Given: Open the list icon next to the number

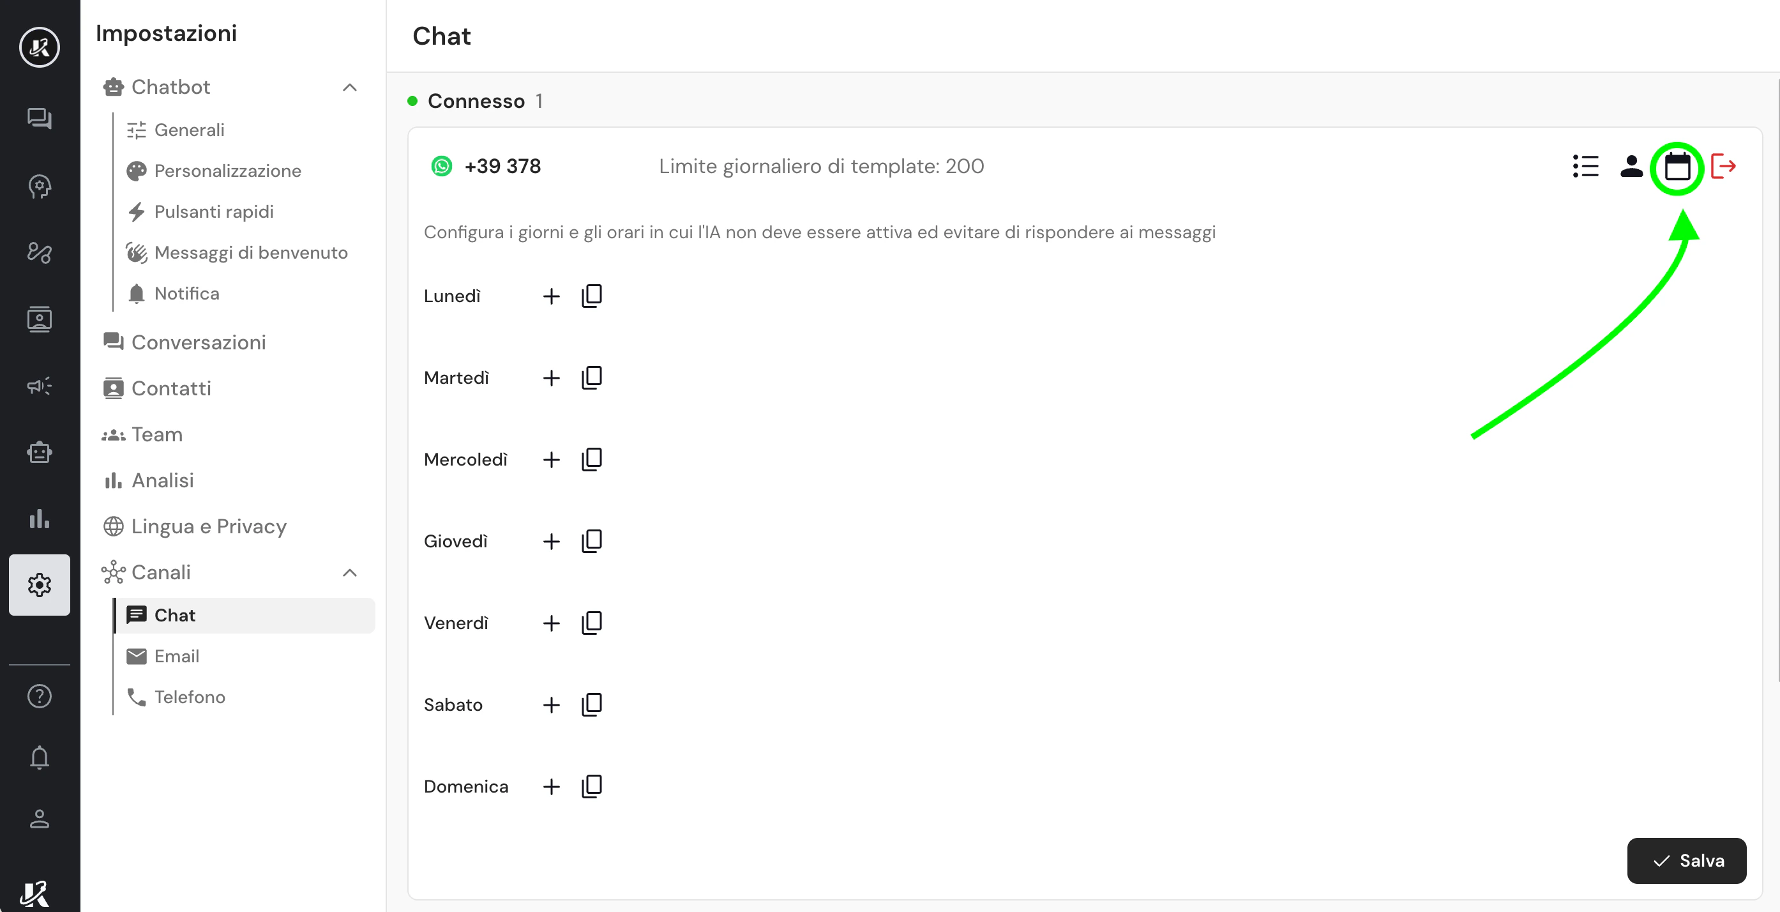Looking at the screenshot, I should (x=1585, y=167).
